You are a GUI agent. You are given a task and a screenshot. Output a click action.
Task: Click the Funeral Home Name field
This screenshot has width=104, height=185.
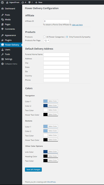56,55
